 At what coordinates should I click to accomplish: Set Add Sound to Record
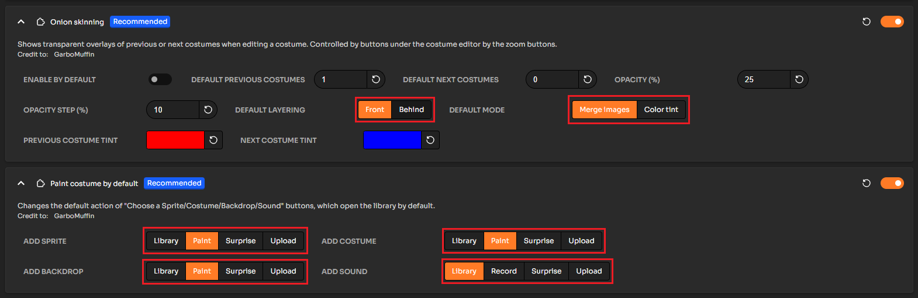[x=504, y=271]
